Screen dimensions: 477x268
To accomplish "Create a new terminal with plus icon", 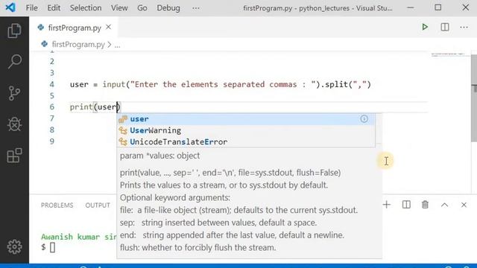I will click(387, 205).
